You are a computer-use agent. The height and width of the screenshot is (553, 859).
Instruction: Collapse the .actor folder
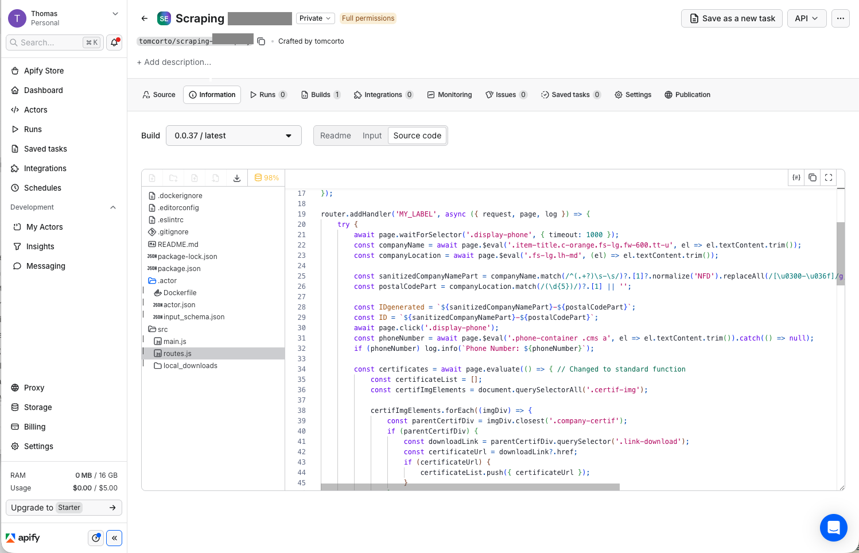click(162, 281)
